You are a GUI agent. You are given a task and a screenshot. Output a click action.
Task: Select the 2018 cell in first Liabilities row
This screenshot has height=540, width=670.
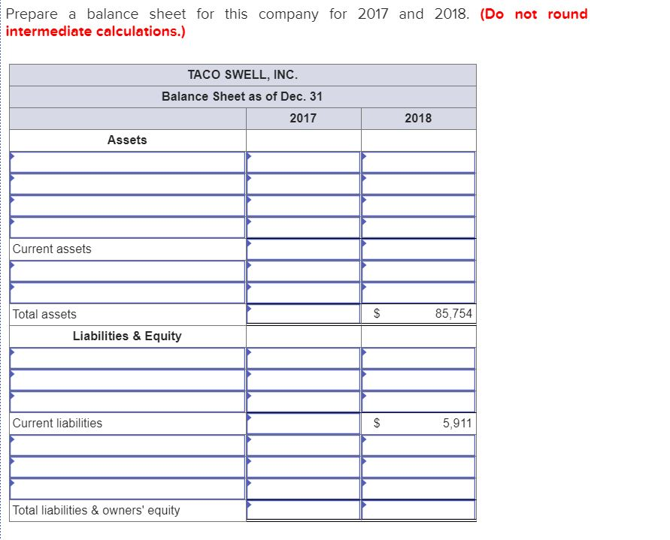pyautogui.click(x=418, y=358)
